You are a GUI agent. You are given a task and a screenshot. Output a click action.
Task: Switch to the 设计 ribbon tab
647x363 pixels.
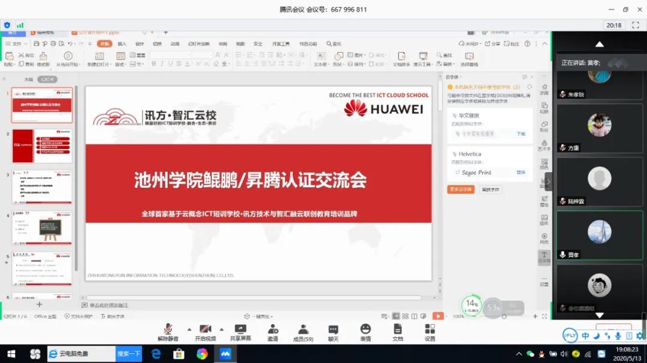click(140, 44)
